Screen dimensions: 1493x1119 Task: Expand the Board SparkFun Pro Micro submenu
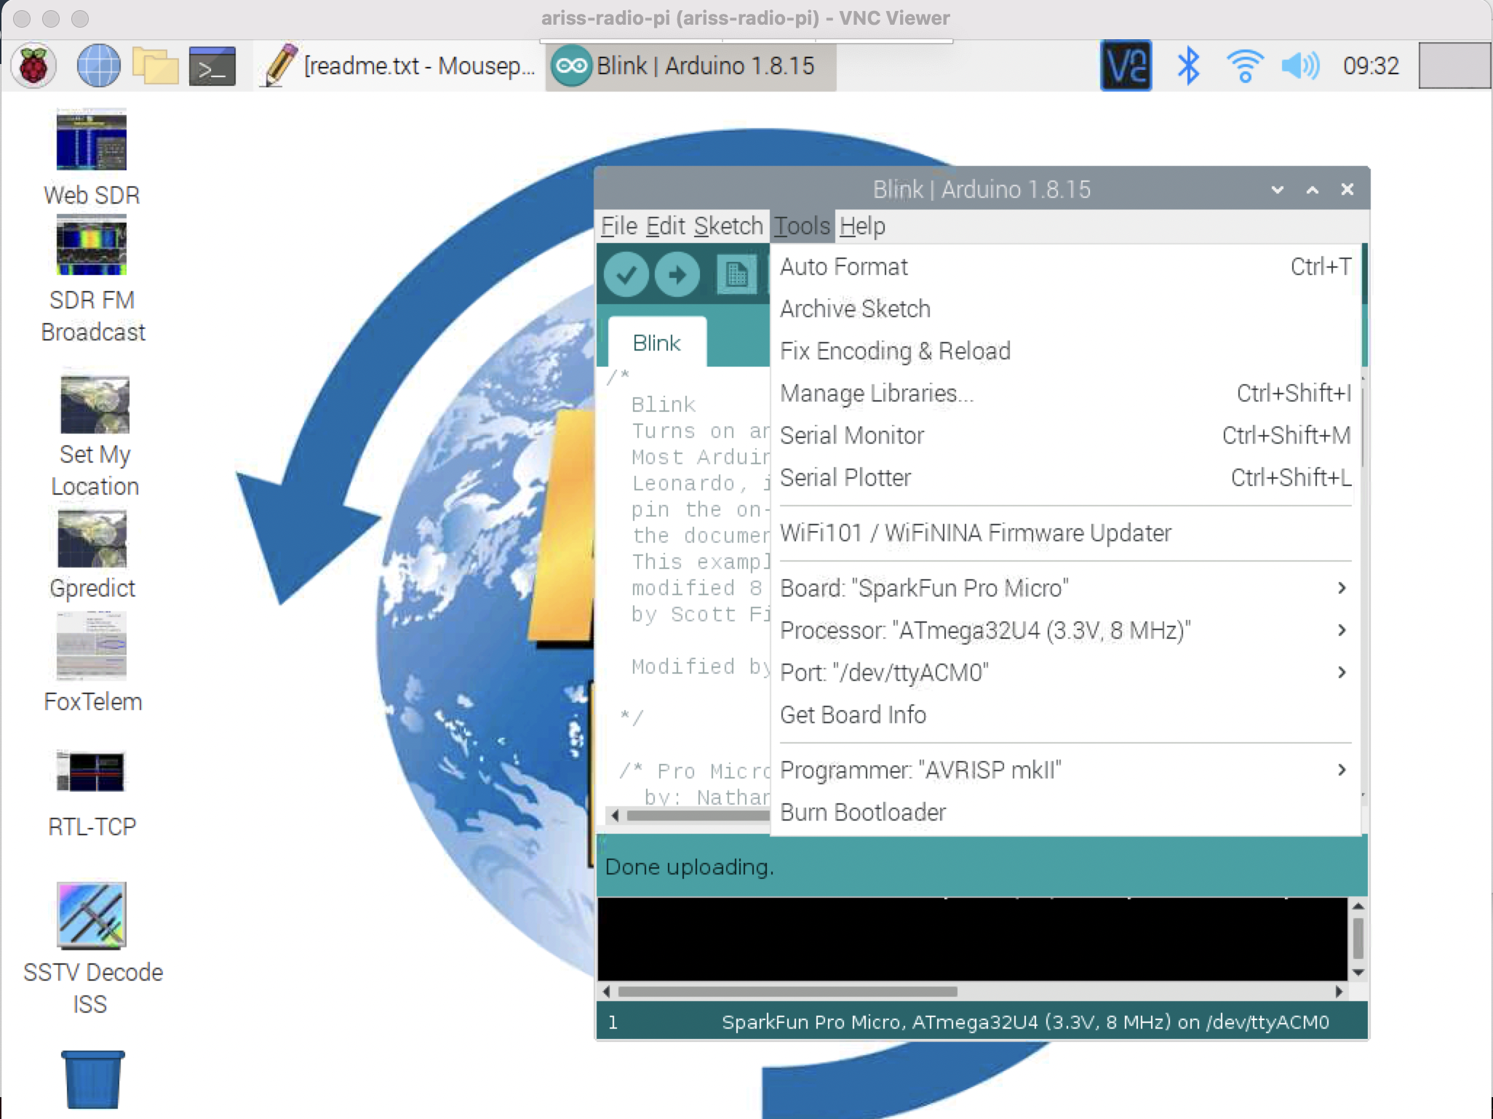[x=1065, y=589]
